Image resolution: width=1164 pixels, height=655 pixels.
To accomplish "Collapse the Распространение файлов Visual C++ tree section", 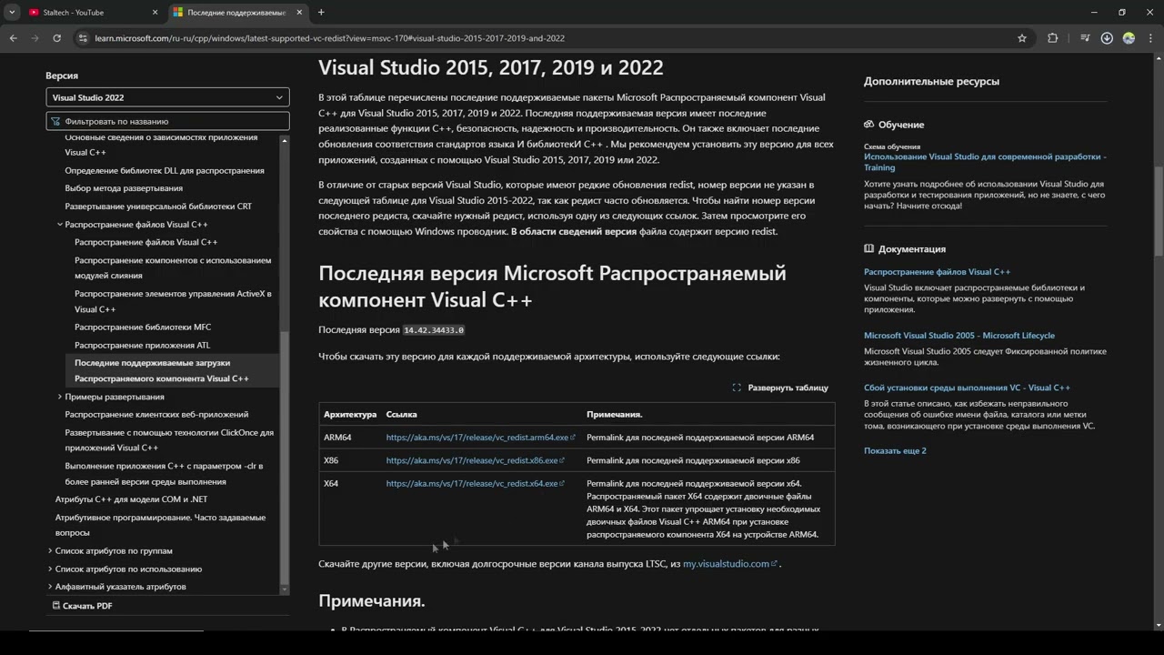I will click(60, 225).
